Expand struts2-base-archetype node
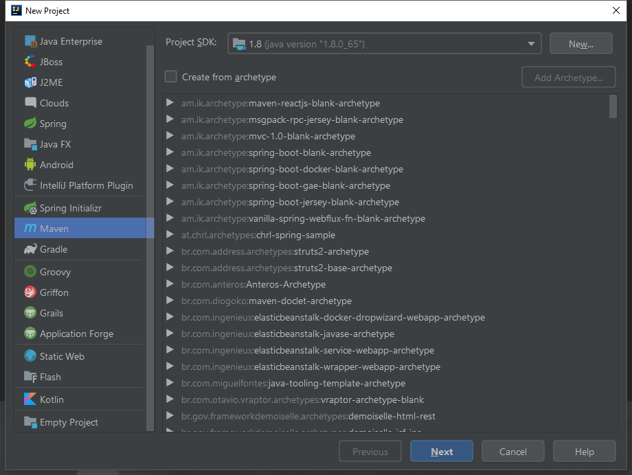The height and width of the screenshot is (475, 632). [x=170, y=268]
